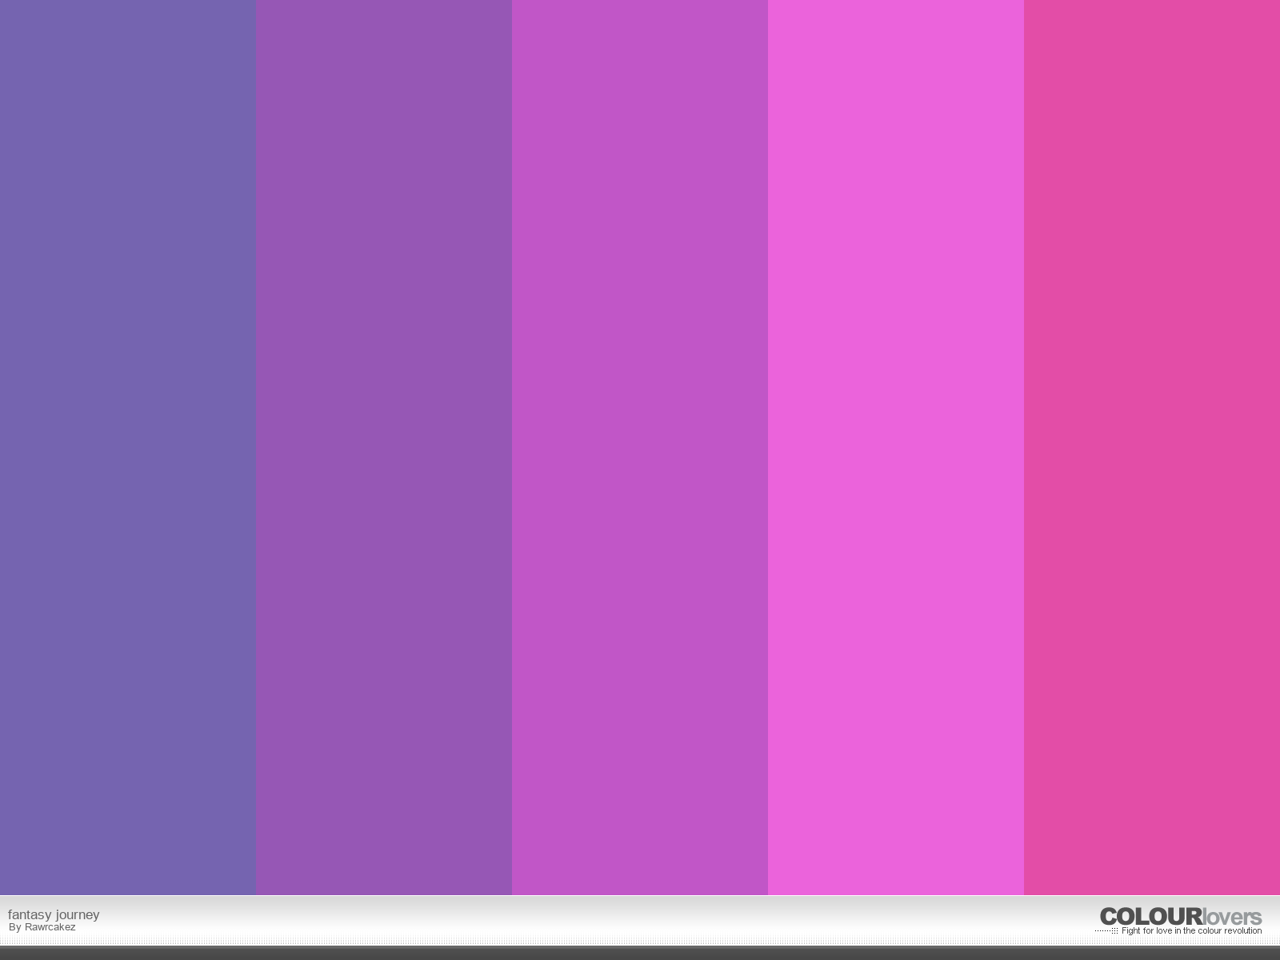This screenshot has width=1280, height=960.
Task: Click the dark gray strip at the bottom
Action: click(x=640, y=953)
